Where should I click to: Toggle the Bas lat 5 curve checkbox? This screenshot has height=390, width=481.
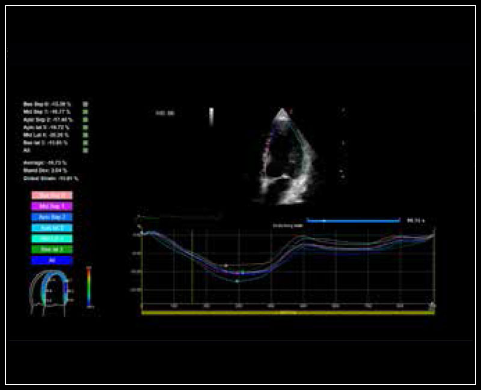pos(85,143)
